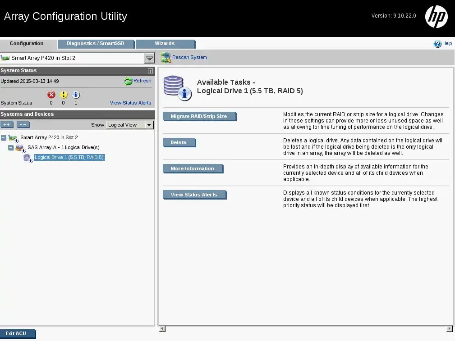The height and width of the screenshot is (341, 455).
Task: Open View Status Alerts link in System Status
Action: point(131,103)
